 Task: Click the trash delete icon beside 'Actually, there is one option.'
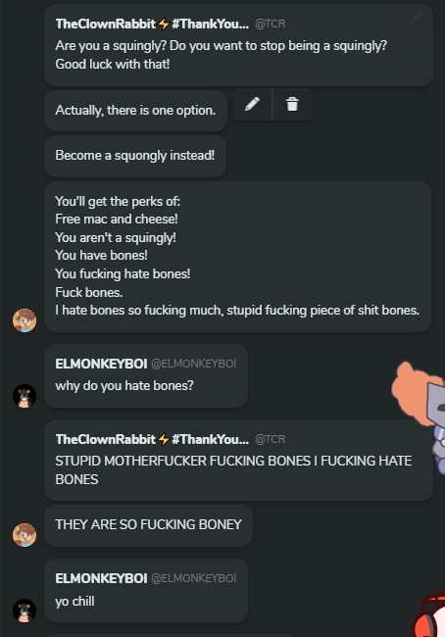point(292,105)
